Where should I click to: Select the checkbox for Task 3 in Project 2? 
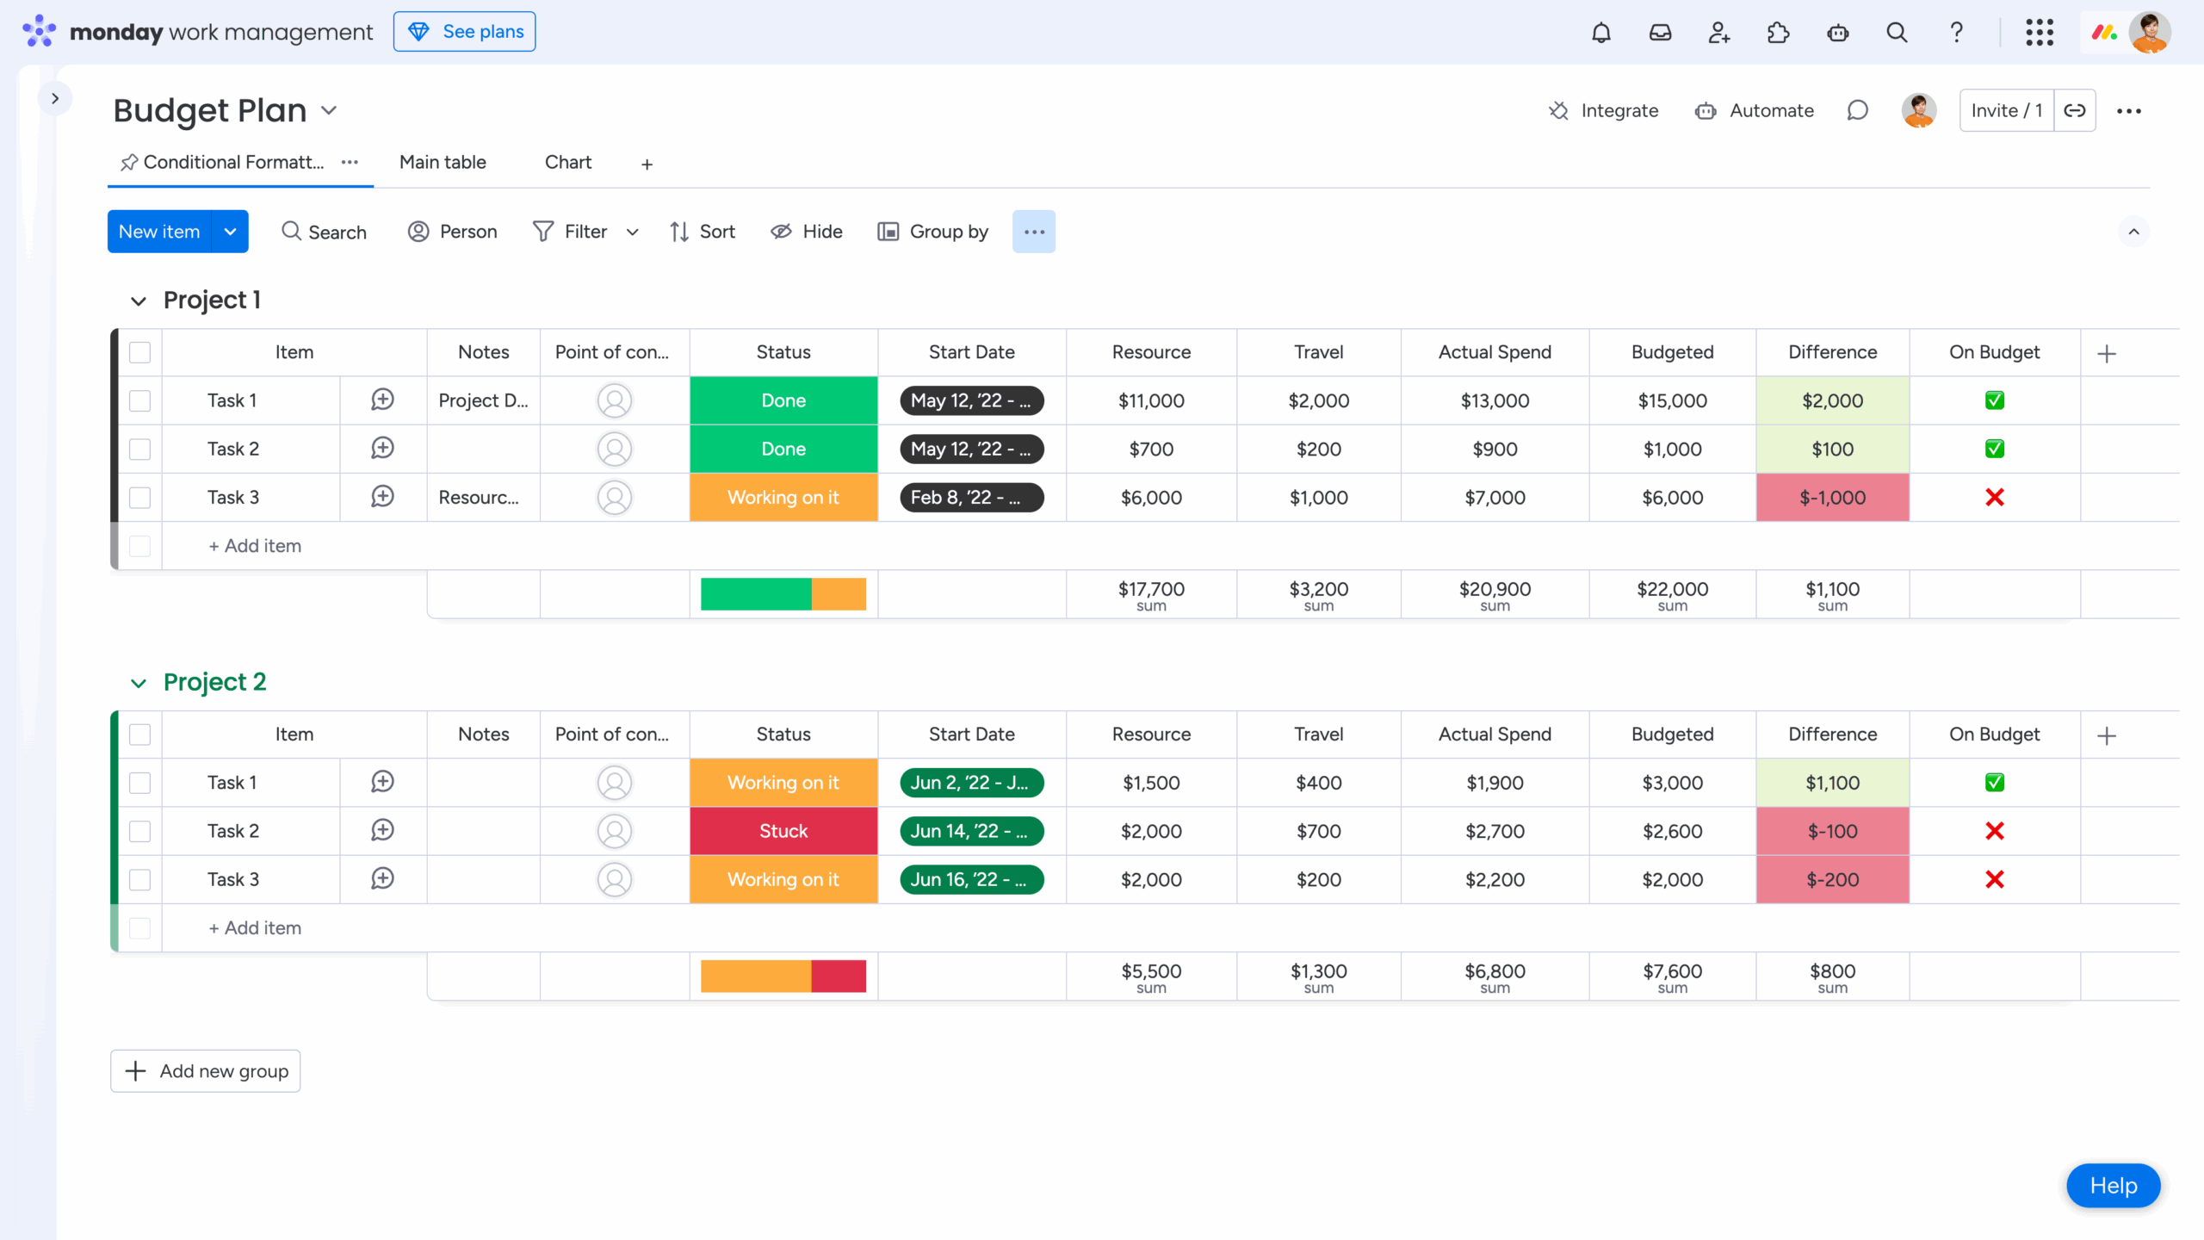pyautogui.click(x=140, y=879)
